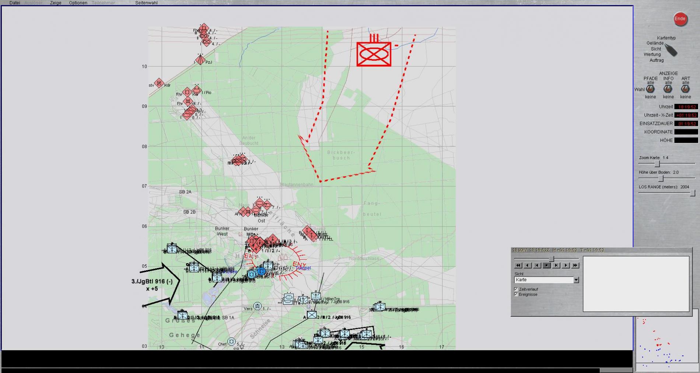Click the play reverse button
Image resolution: width=700 pixels, height=373 pixels.
[528, 265]
